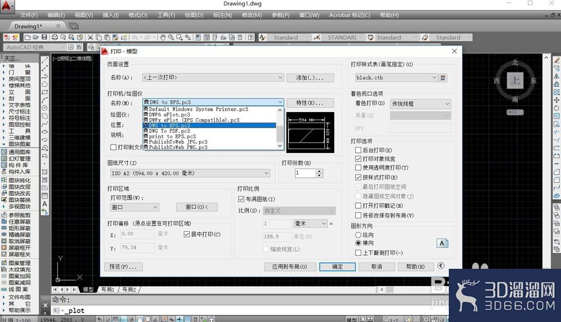The width and height of the screenshot is (561, 322).
Task: Click the workspace settings gear icon
Action: coord(71,47)
